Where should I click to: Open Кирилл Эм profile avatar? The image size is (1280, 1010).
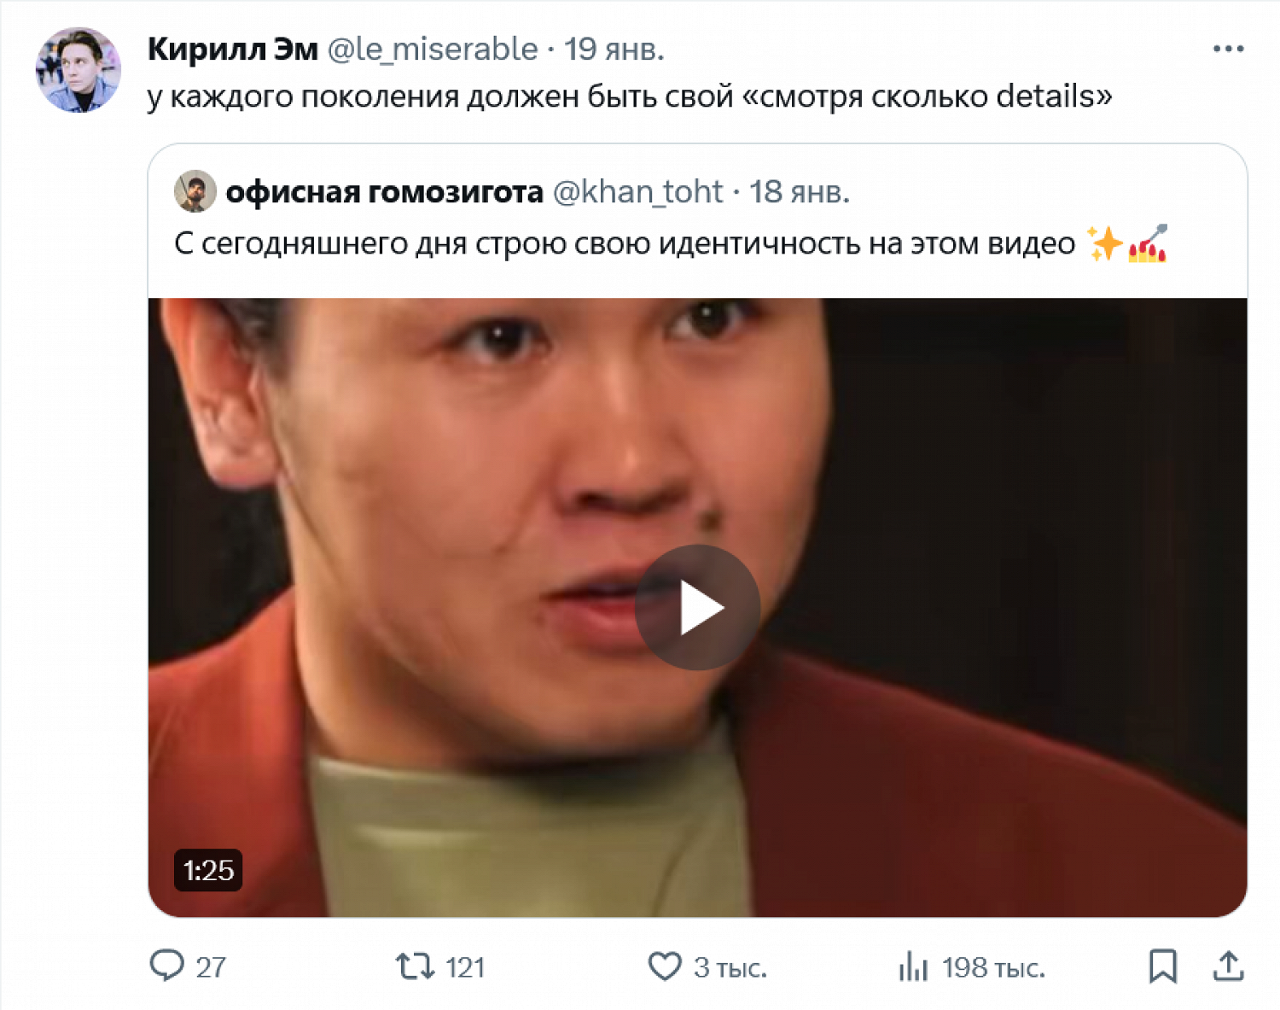click(x=78, y=70)
